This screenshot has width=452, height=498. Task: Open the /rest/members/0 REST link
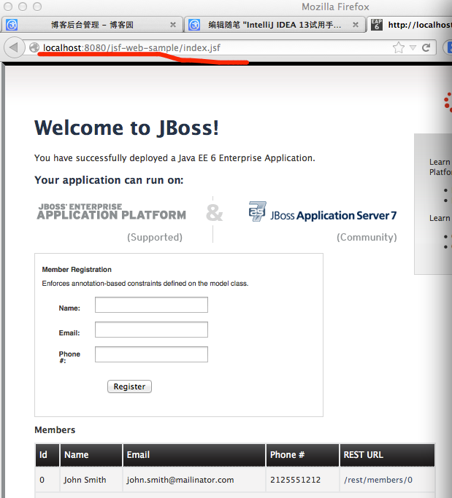tap(378, 480)
